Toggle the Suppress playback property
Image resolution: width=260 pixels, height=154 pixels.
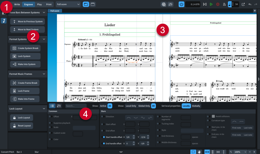point(51,123)
